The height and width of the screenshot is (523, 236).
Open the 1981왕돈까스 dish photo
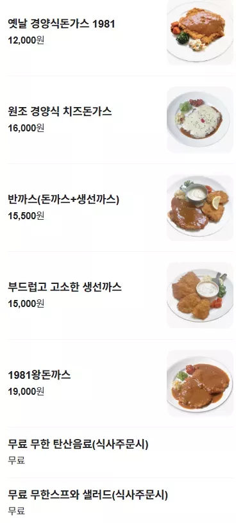[200, 383]
